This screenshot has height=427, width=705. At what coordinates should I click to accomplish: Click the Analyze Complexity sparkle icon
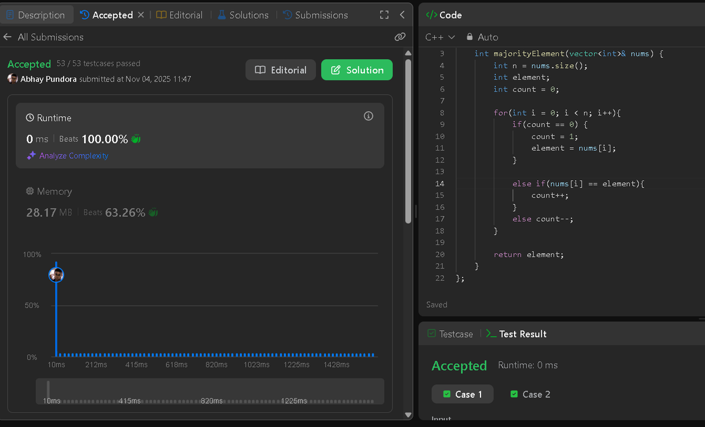31,155
